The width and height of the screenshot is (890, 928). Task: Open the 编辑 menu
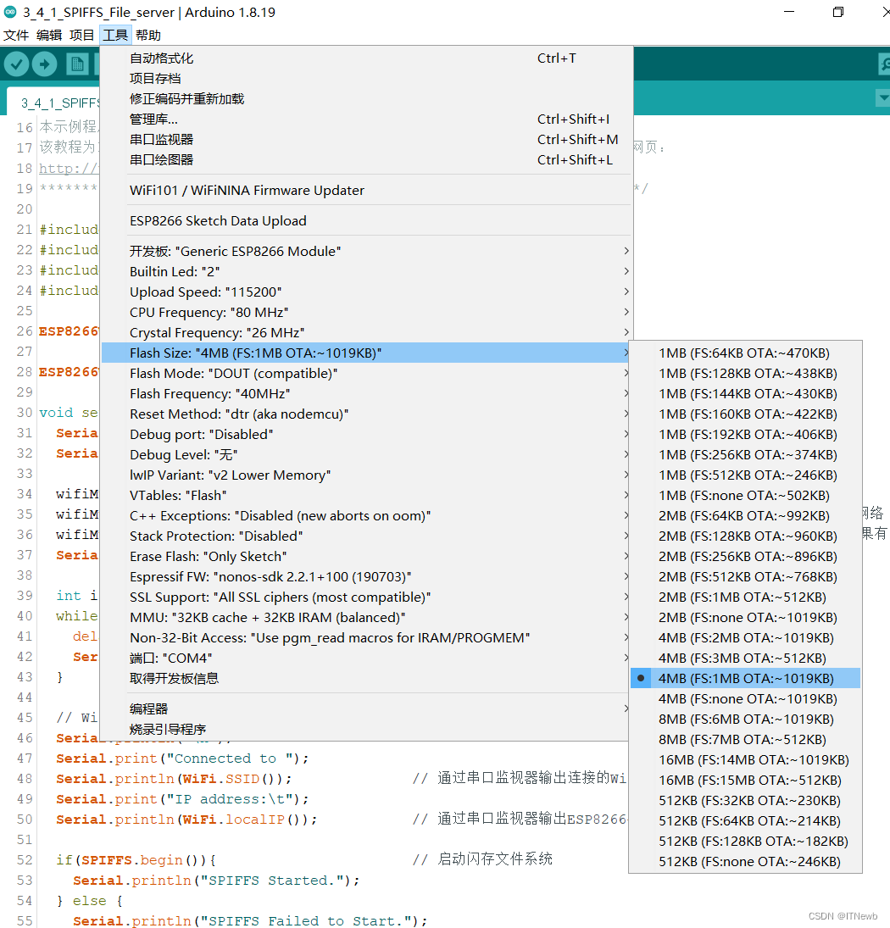(49, 36)
